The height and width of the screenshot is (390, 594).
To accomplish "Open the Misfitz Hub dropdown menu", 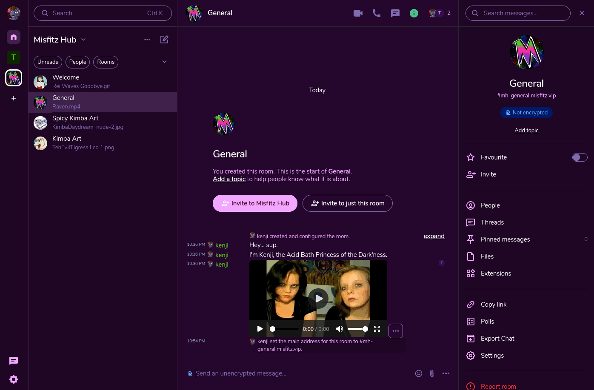I will click(x=83, y=40).
